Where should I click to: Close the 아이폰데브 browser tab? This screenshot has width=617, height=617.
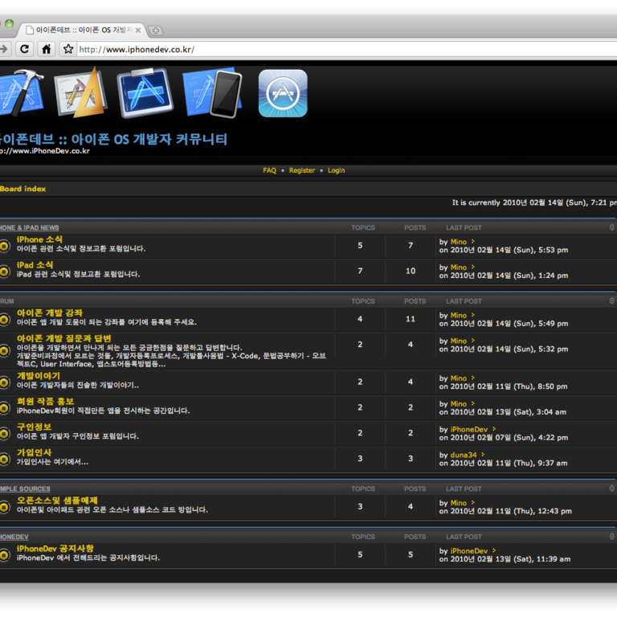[x=138, y=31]
